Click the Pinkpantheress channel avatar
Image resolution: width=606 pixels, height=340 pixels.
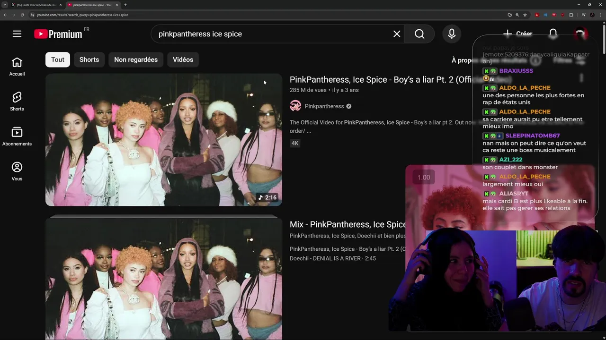click(x=295, y=106)
